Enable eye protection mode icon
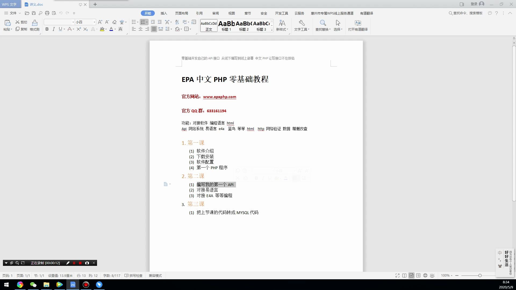Viewport: 516px width, 290px height. [x=432, y=275]
